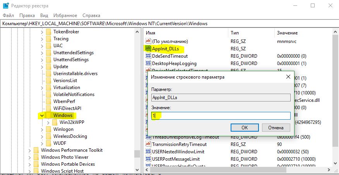
Task: Click tree pane scrollbar up arrow
Action: click(x=137, y=32)
